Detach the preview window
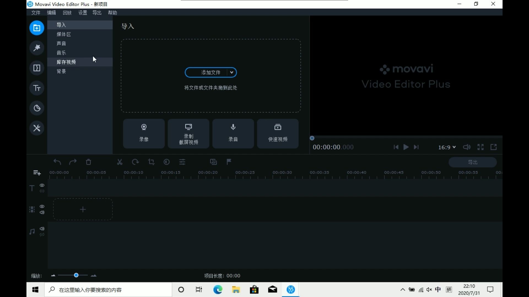 (494, 147)
